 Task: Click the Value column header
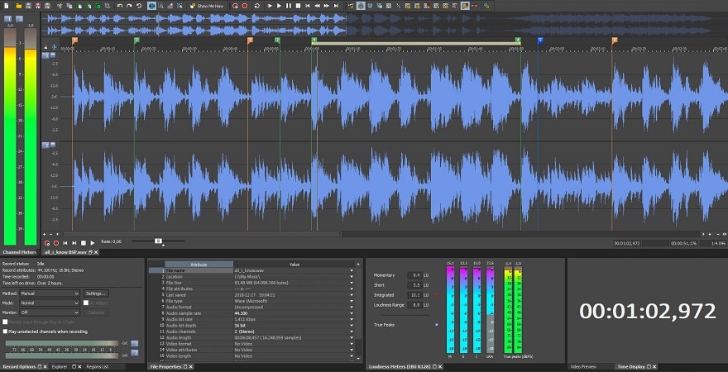pyautogui.click(x=295, y=265)
